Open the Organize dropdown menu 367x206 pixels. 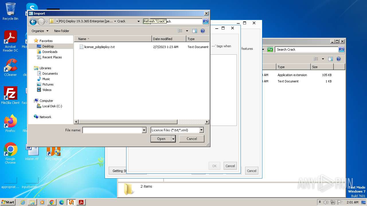pos(40,31)
